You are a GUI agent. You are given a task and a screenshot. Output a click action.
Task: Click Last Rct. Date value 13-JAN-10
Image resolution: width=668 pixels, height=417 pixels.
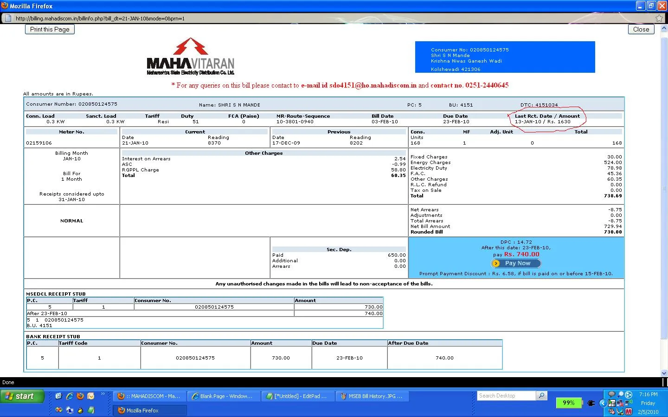(528, 122)
